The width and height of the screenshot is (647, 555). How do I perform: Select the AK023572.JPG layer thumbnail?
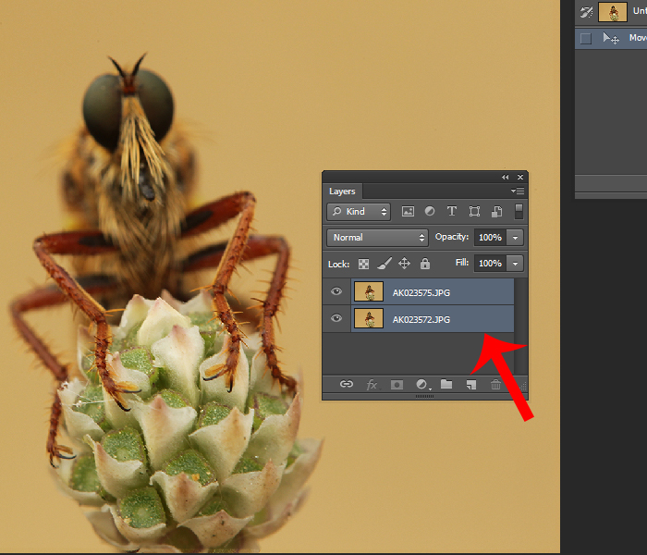coord(370,319)
